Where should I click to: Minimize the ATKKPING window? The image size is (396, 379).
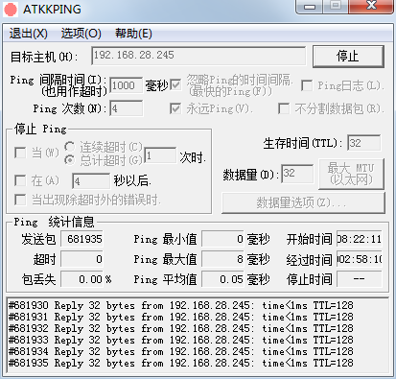tap(310, 7)
